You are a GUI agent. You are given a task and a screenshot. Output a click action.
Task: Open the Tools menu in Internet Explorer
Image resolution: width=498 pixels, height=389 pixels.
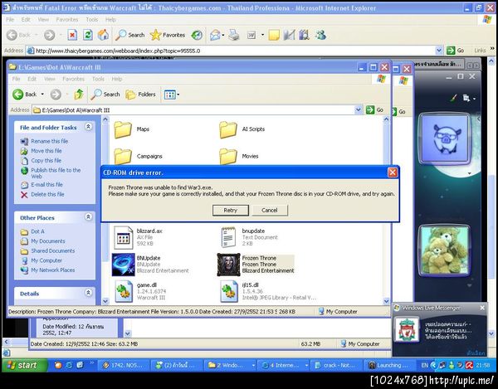[92, 20]
